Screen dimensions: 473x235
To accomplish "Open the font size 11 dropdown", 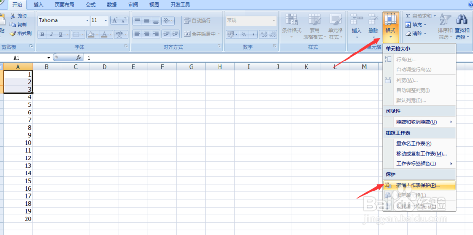I will (106, 20).
